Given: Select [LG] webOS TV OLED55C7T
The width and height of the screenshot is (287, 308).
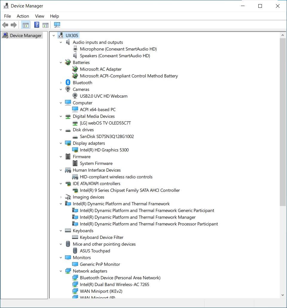Looking at the screenshot, I should (105, 123).
